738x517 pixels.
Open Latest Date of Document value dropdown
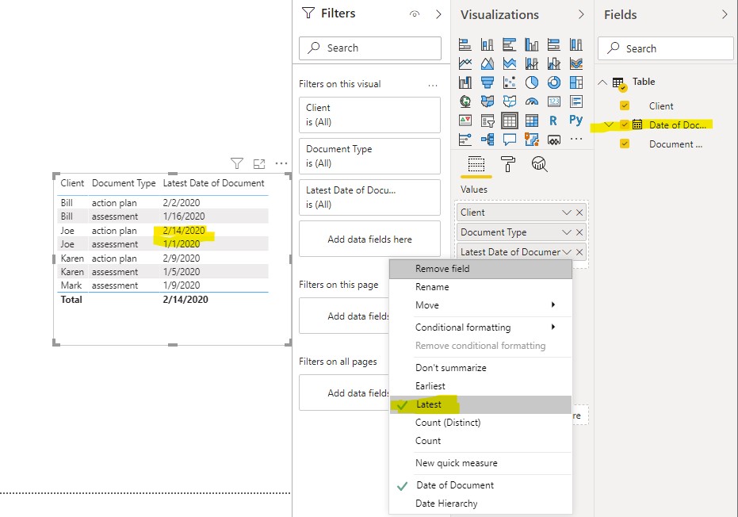(x=567, y=252)
